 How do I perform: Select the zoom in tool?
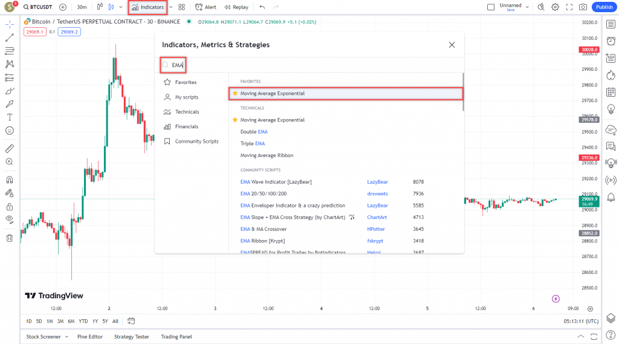(x=10, y=161)
